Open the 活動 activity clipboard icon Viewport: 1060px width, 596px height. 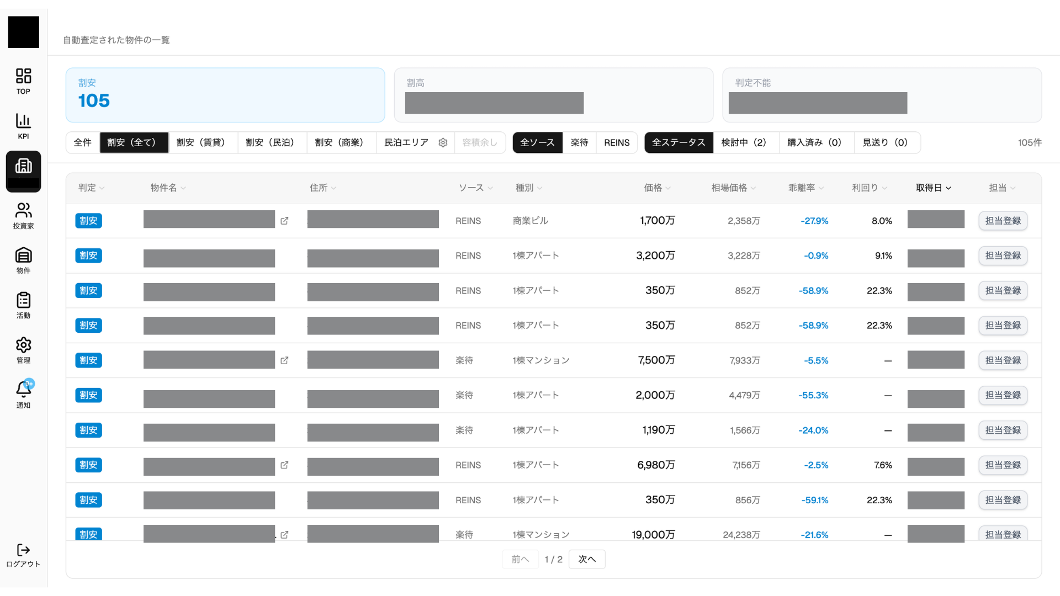23,306
